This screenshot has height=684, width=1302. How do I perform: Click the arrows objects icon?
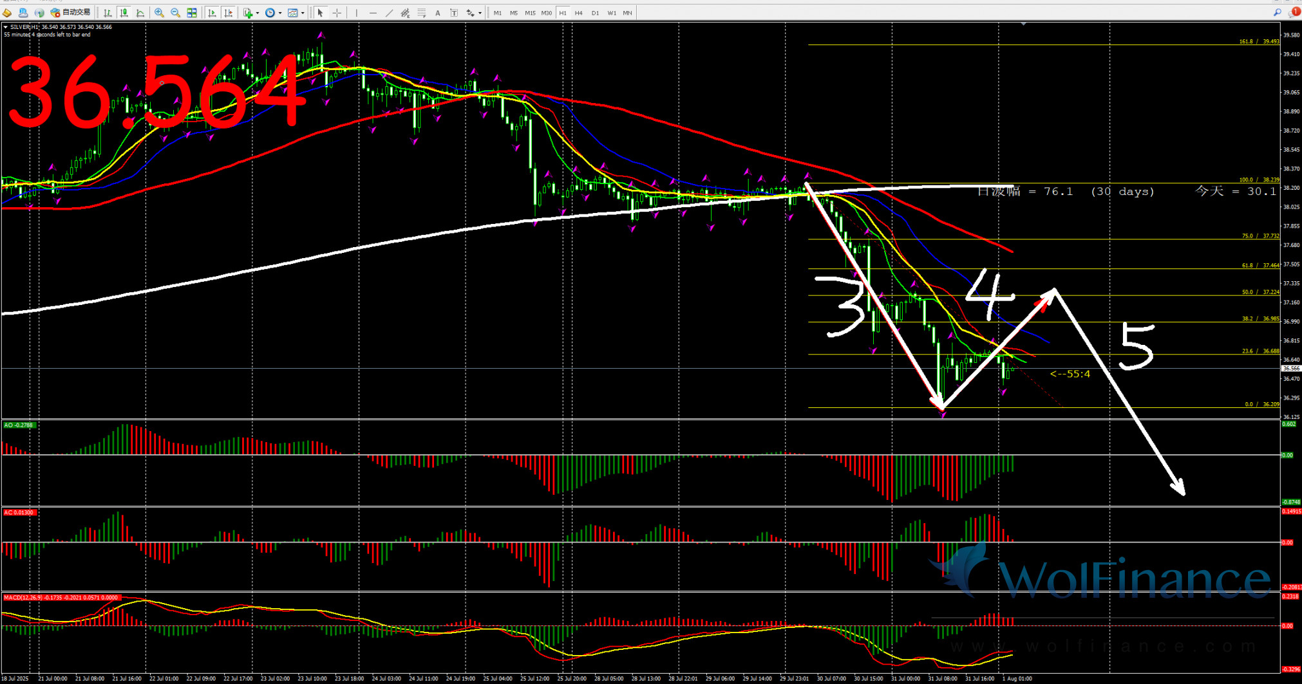tap(471, 13)
